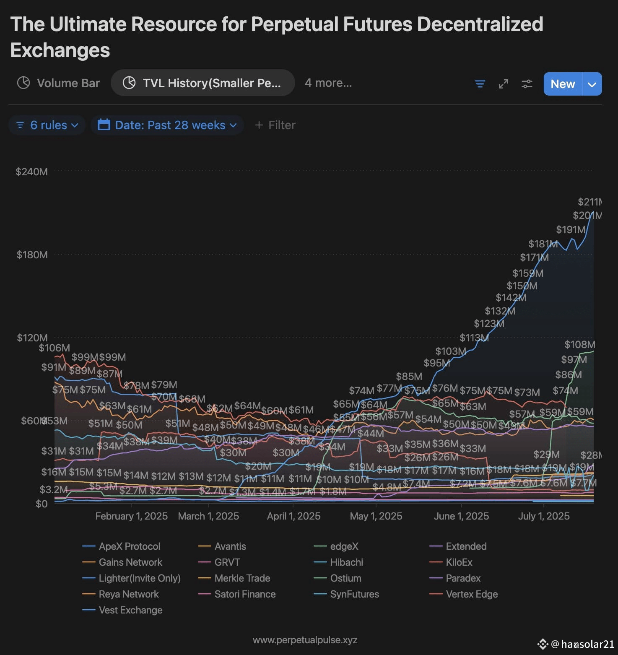Click the July 1, 2025 axis label

coord(544,516)
